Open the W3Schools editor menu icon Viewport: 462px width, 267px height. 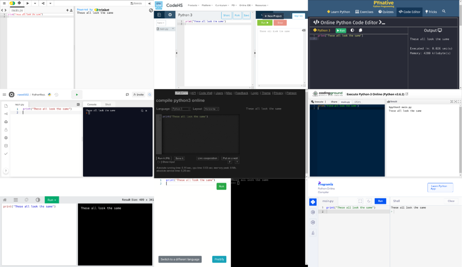[x=16, y=200]
